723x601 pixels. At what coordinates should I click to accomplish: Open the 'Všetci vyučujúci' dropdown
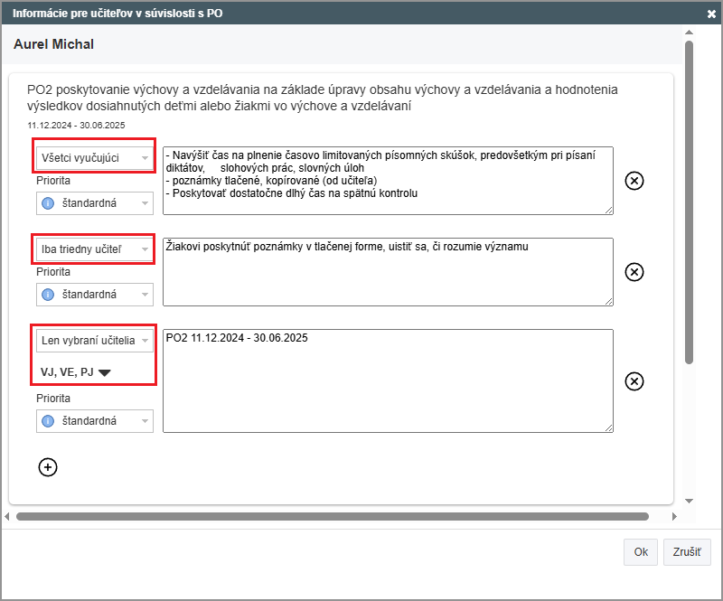(94, 157)
